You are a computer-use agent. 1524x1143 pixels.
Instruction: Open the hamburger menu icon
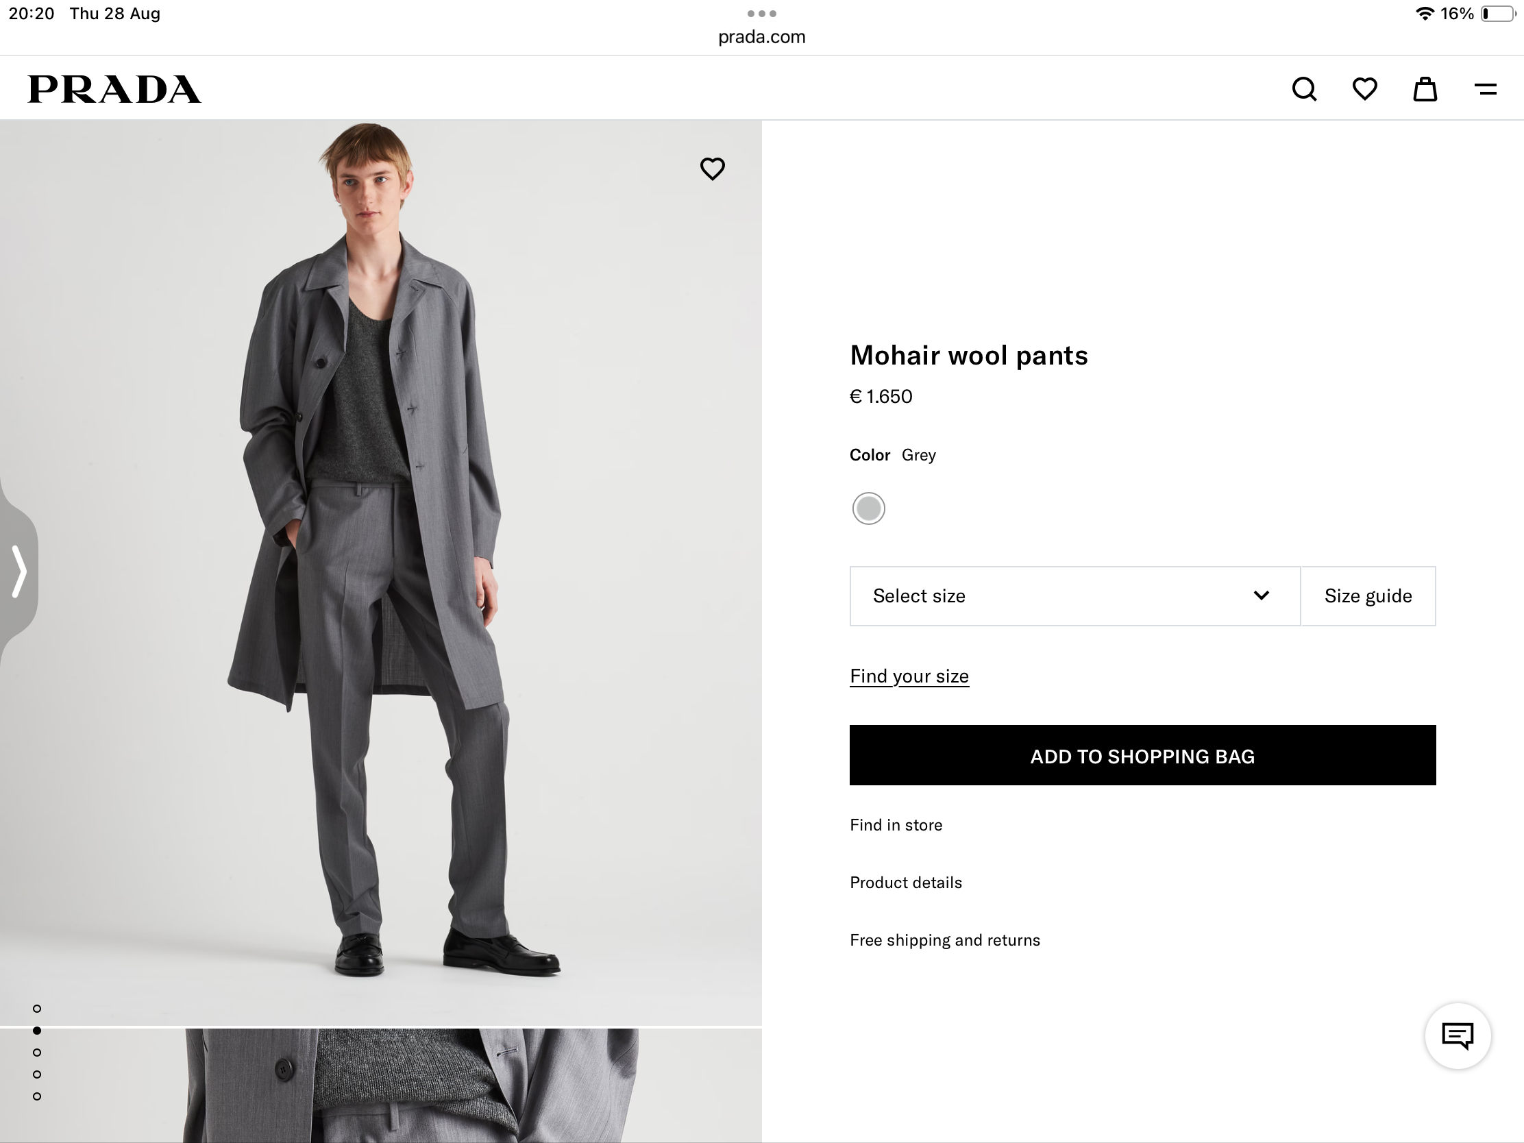(1486, 90)
